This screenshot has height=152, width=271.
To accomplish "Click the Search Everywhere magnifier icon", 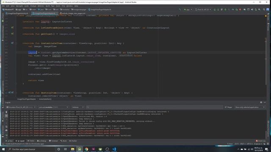I will (264, 9).
